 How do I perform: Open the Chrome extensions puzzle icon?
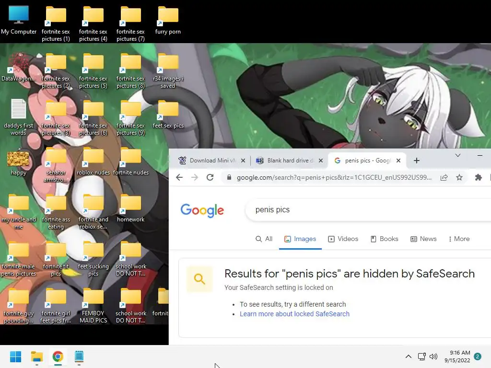click(x=478, y=177)
